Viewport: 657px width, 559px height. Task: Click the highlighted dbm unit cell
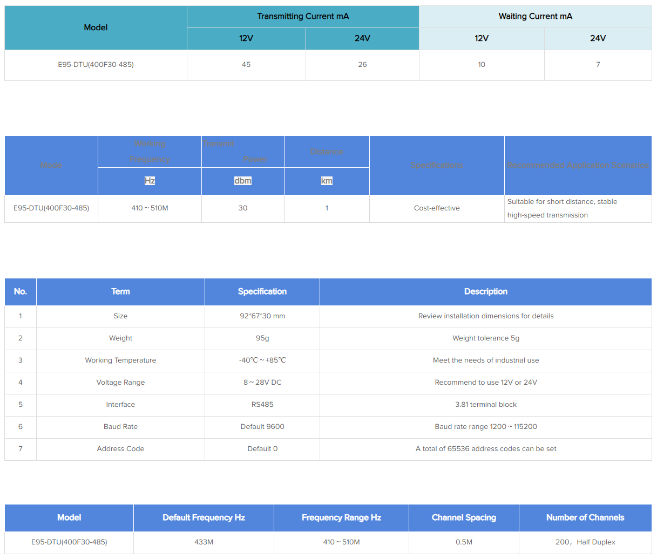243,181
